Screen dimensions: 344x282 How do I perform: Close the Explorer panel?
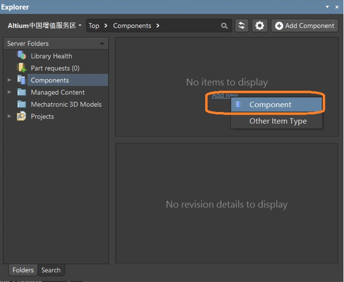click(337, 7)
